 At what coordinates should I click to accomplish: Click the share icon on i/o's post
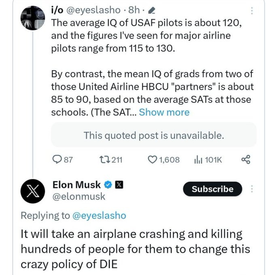coord(246,160)
